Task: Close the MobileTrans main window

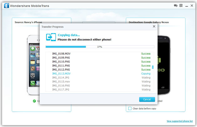Action: (192, 6)
